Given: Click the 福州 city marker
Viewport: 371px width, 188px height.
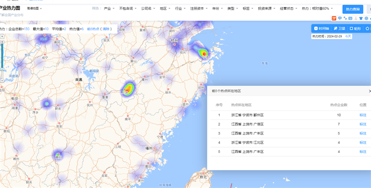Looking at the screenshot, I should coord(154,149).
